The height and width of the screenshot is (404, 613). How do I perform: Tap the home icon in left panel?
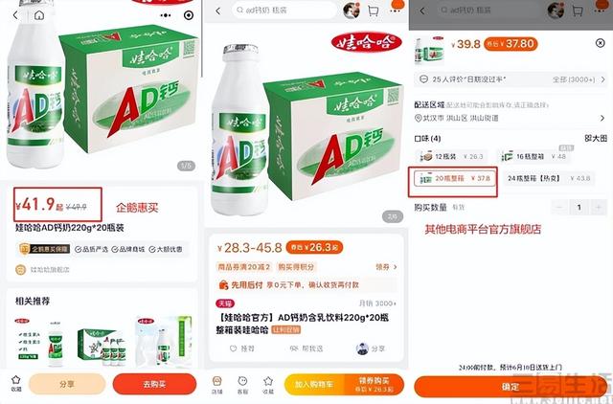(x=39, y=15)
